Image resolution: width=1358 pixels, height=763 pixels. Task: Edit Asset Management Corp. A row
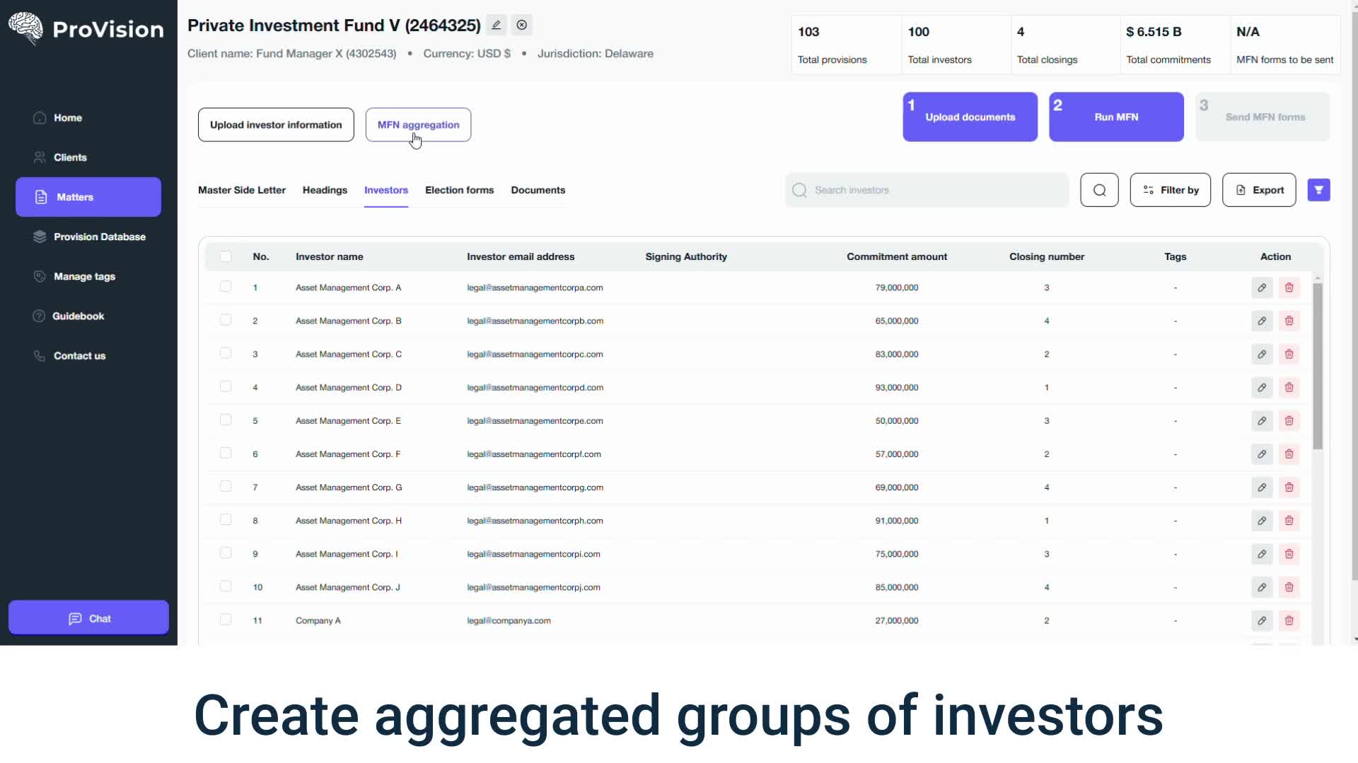click(1262, 288)
